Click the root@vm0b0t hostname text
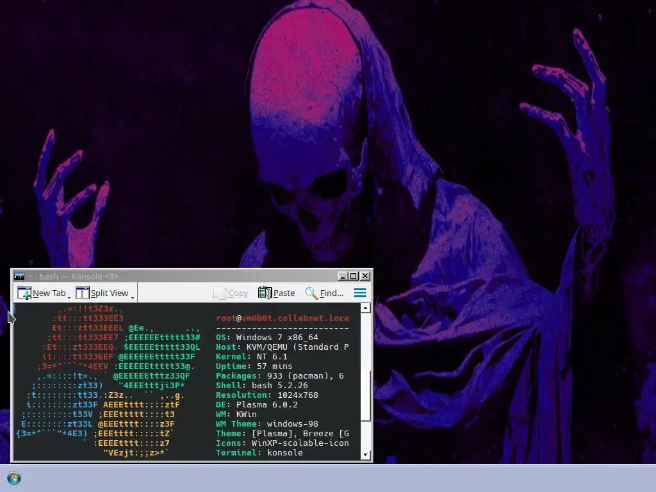 click(283, 318)
